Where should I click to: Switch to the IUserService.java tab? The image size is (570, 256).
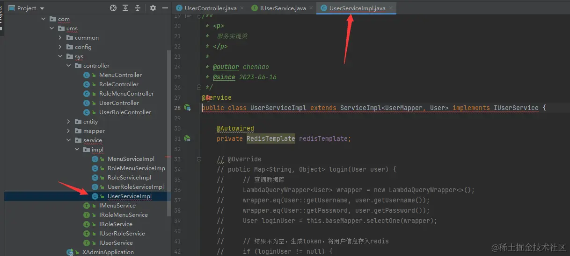283,8
